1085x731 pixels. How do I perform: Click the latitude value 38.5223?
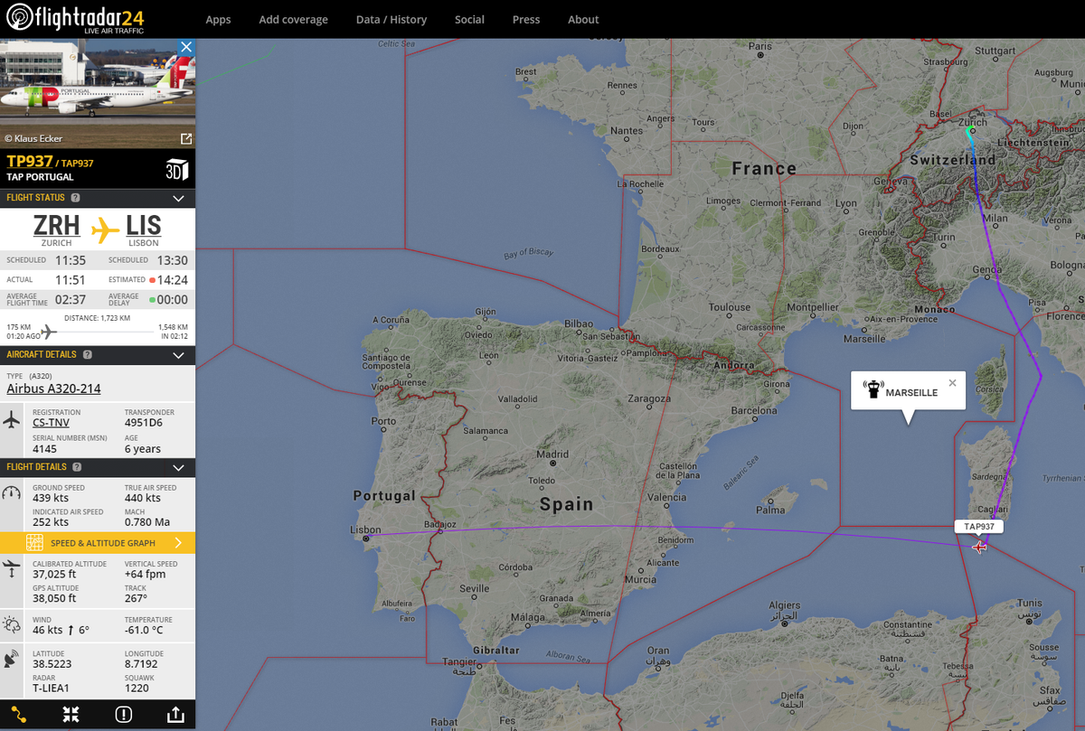pyautogui.click(x=52, y=663)
